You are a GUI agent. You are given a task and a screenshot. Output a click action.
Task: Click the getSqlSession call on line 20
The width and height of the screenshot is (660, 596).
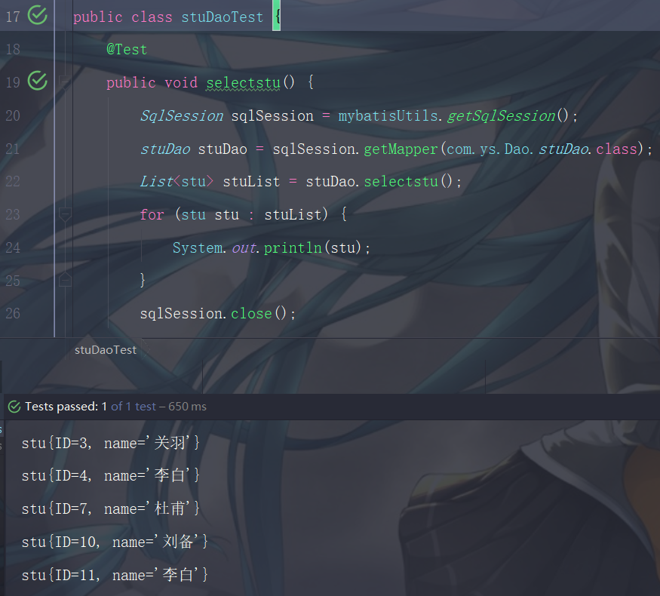pos(501,115)
